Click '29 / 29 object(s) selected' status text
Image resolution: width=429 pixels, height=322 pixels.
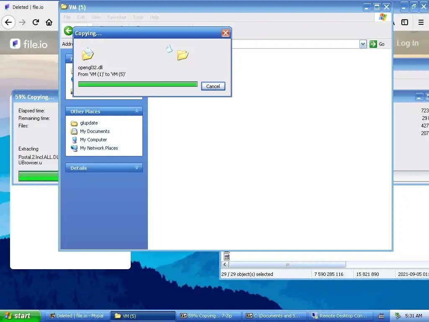[x=247, y=274]
